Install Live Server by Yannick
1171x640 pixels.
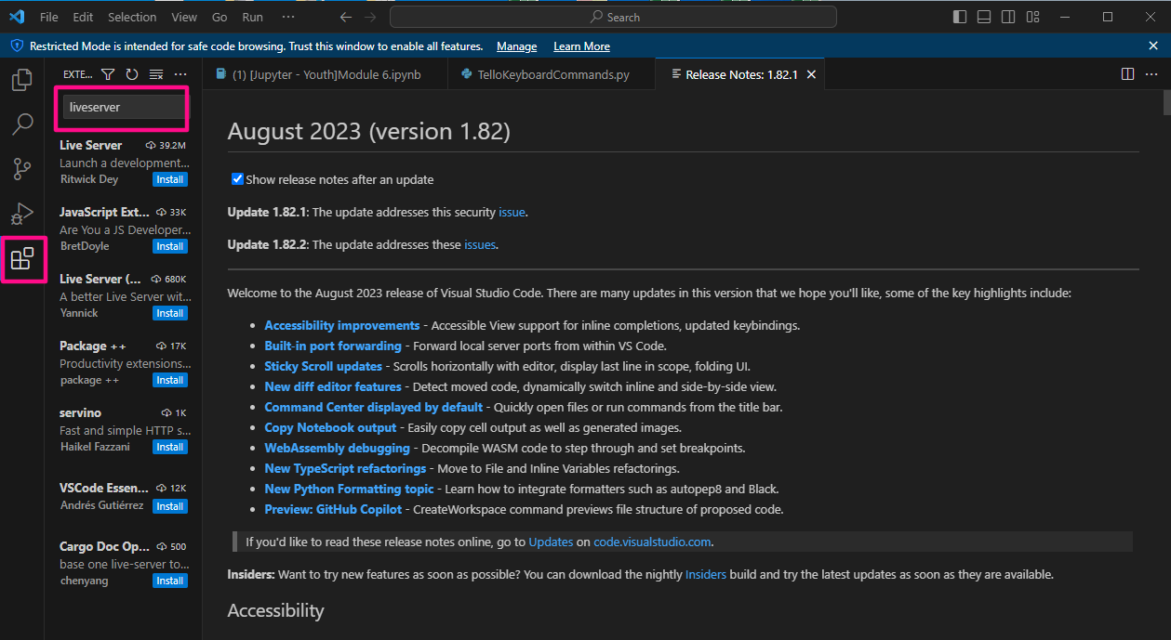(x=170, y=313)
